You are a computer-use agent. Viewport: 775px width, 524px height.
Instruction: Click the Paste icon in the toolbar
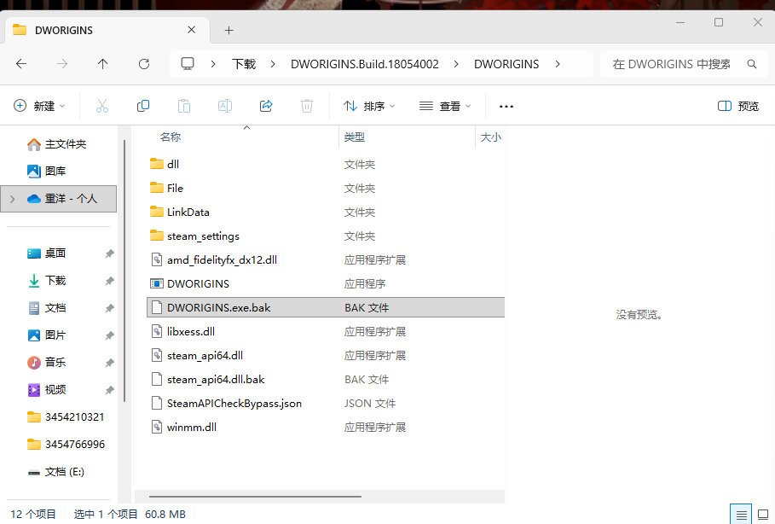click(x=183, y=106)
